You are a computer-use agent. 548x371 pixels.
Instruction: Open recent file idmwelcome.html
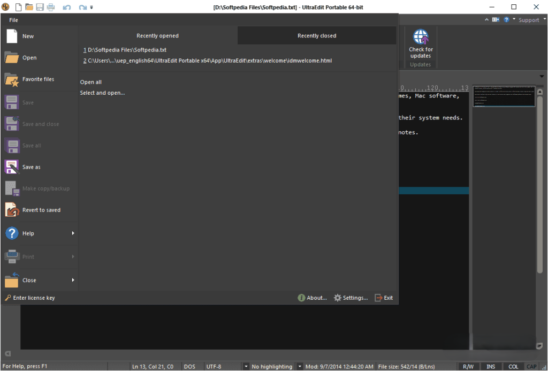point(208,61)
